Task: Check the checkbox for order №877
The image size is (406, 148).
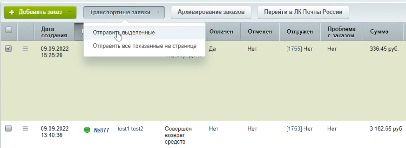Action: pos(9,128)
